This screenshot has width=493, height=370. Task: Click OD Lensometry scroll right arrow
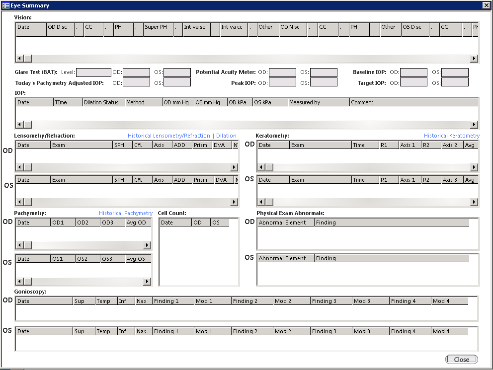click(234, 167)
